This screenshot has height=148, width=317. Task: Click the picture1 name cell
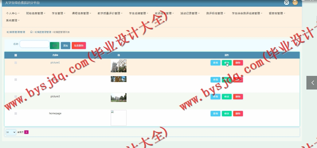[55, 63]
